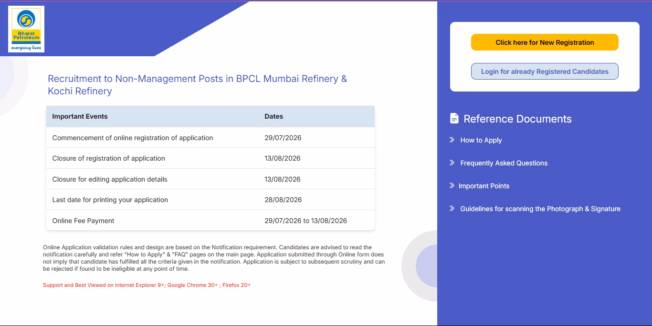Open the How to Apply link
The image size is (652, 326).
(481, 140)
